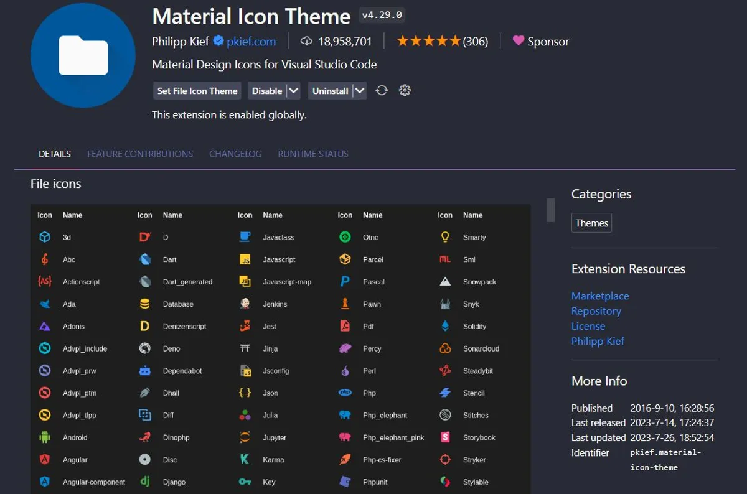Screen dimensions: 747x494
Task: Click the Philipp Kief publisher name
Action: (x=181, y=42)
